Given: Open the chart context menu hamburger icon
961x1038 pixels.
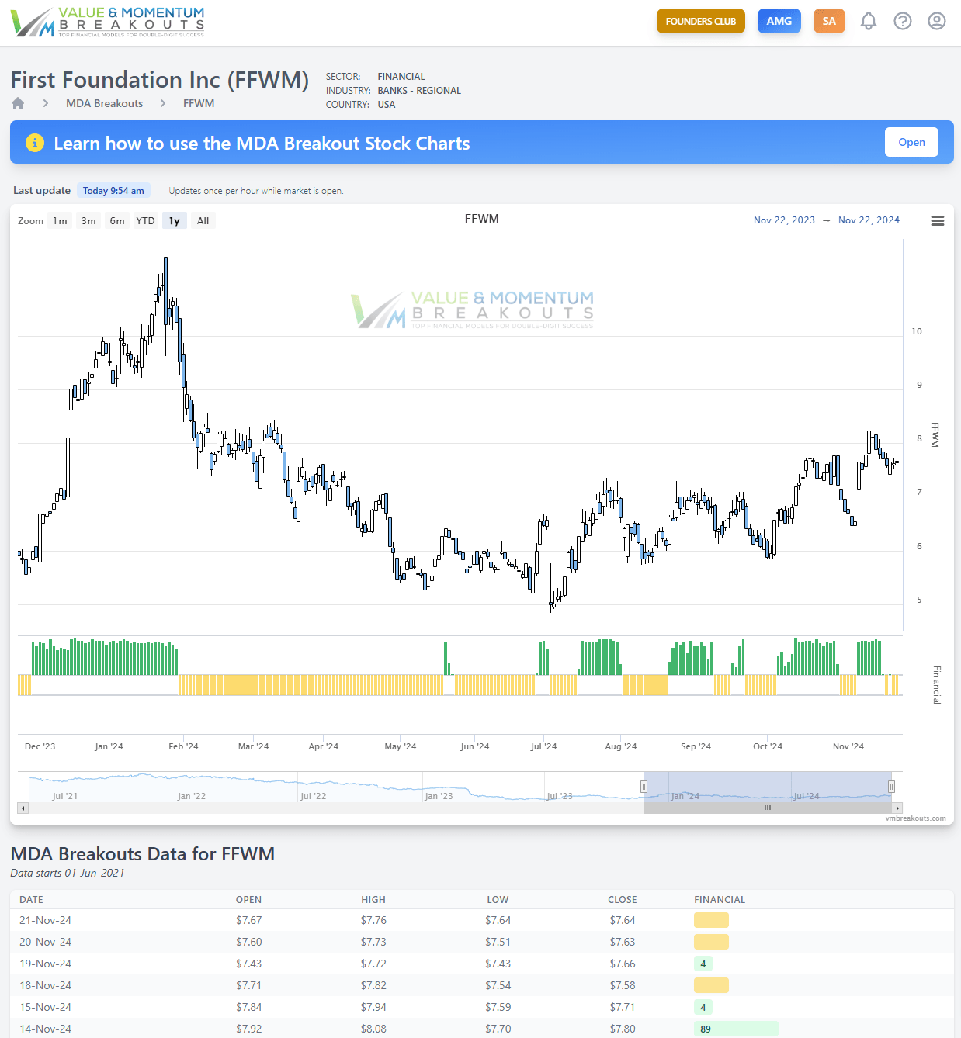Looking at the screenshot, I should click(938, 220).
